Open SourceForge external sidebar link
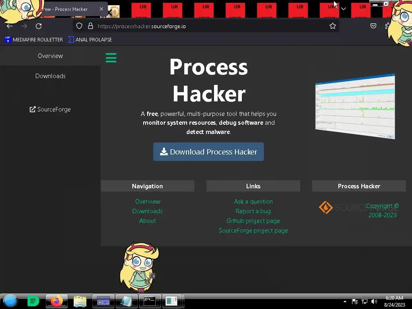Viewport: 412px width, 309px height. (50, 109)
